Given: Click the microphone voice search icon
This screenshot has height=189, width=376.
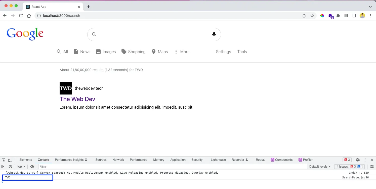Looking at the screenshot, I should click(x=214, y=35).
